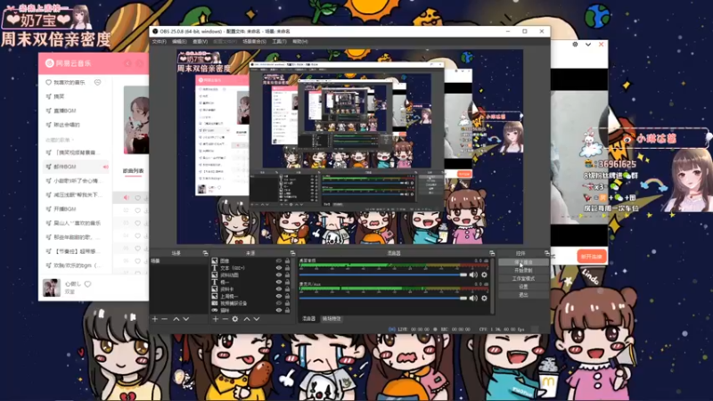713x401 pixels.
Task: Go forward in the NetEase Music window
Action: (140, 63)
